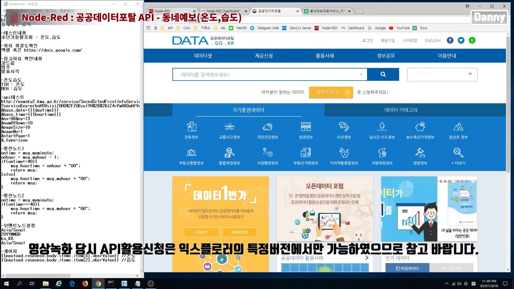This screenshot has height=289, width=514.
Task: Open the 부동산거래정보 category icon
Action: pyautogui.click(x=306, y=153)
